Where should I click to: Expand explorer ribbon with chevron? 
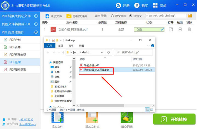pos(148,46)
